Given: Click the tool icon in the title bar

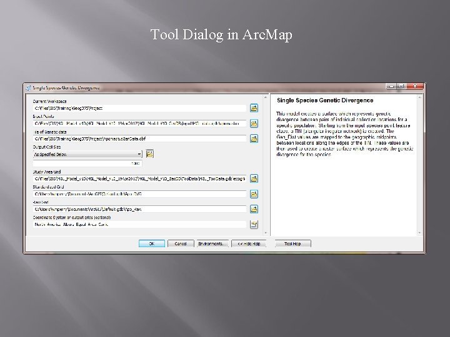Looking at the screenshot, I should (28, 88).
